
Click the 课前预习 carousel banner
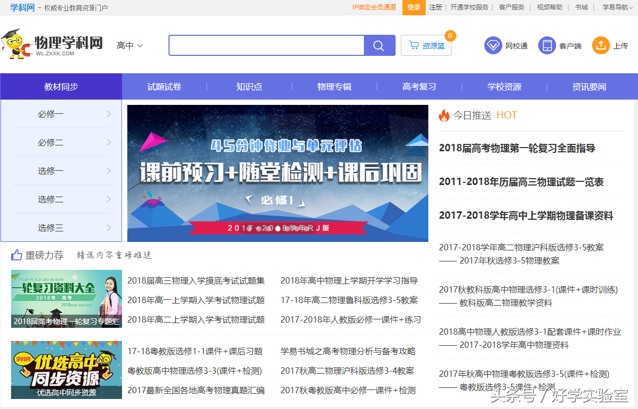(x=278, y=173)
